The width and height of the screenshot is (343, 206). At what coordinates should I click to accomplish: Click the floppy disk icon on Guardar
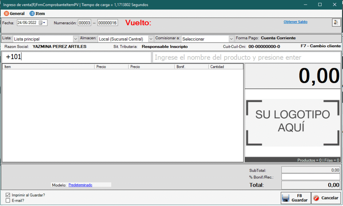286,198
